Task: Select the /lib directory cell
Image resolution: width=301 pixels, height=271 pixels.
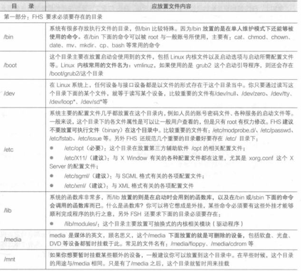Action: point(23,211)
